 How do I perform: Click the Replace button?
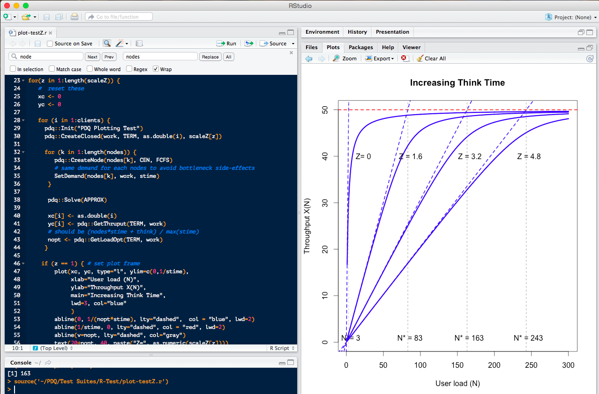pyautogui.click(x=210, y=57)
